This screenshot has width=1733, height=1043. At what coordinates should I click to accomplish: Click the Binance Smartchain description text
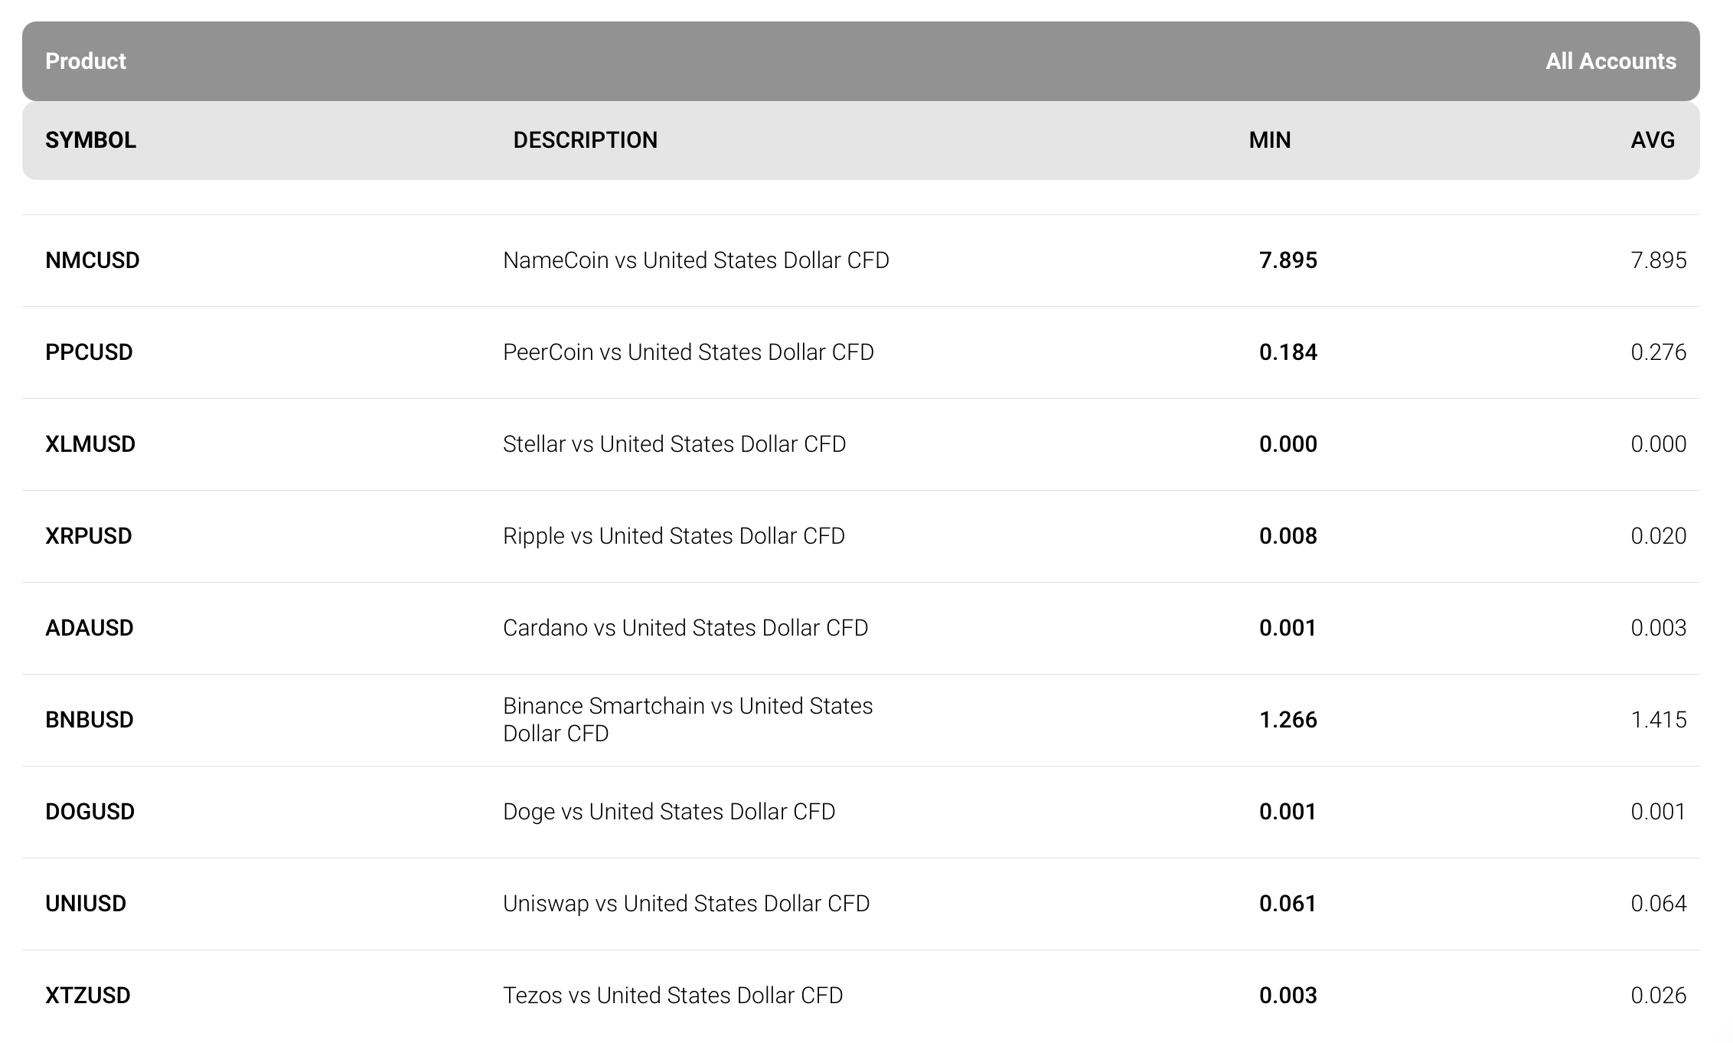pos(687,720)
